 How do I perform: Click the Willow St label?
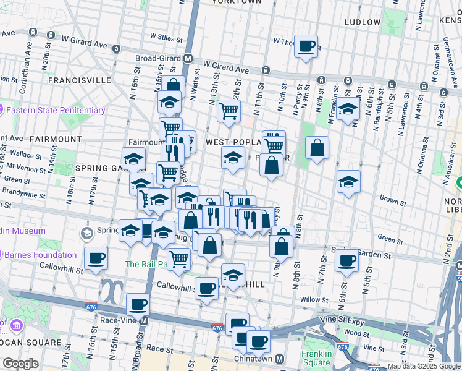pos(314,300)
